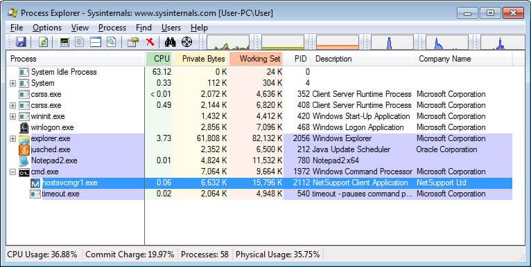Open System Information toolbar icon
Image resolution: width=531 pixels, height=267 pixels.
coord(64,42)
